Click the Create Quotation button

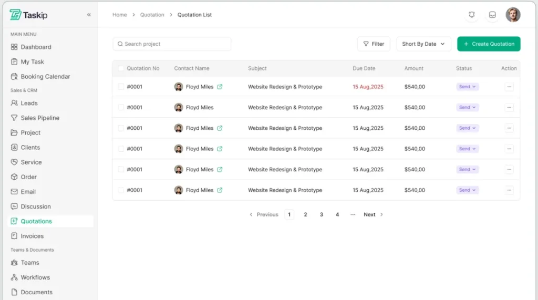(x=489, y=44)
